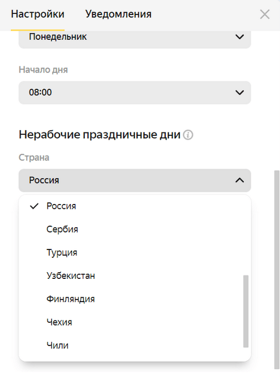Click the checkmark icon next to Россия
Screen dimensions: 280x377
[x=34, y=206]
